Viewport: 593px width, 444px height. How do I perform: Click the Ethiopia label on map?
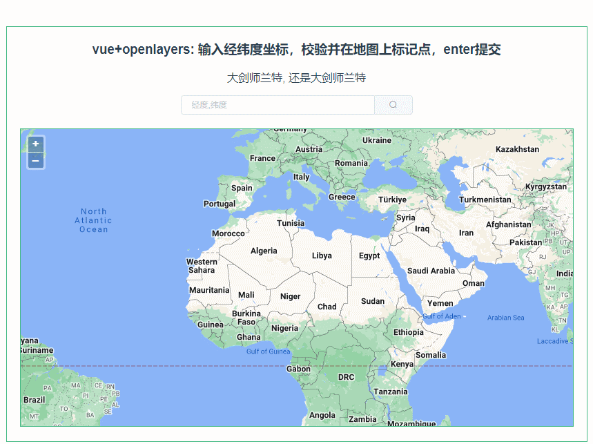408,332
